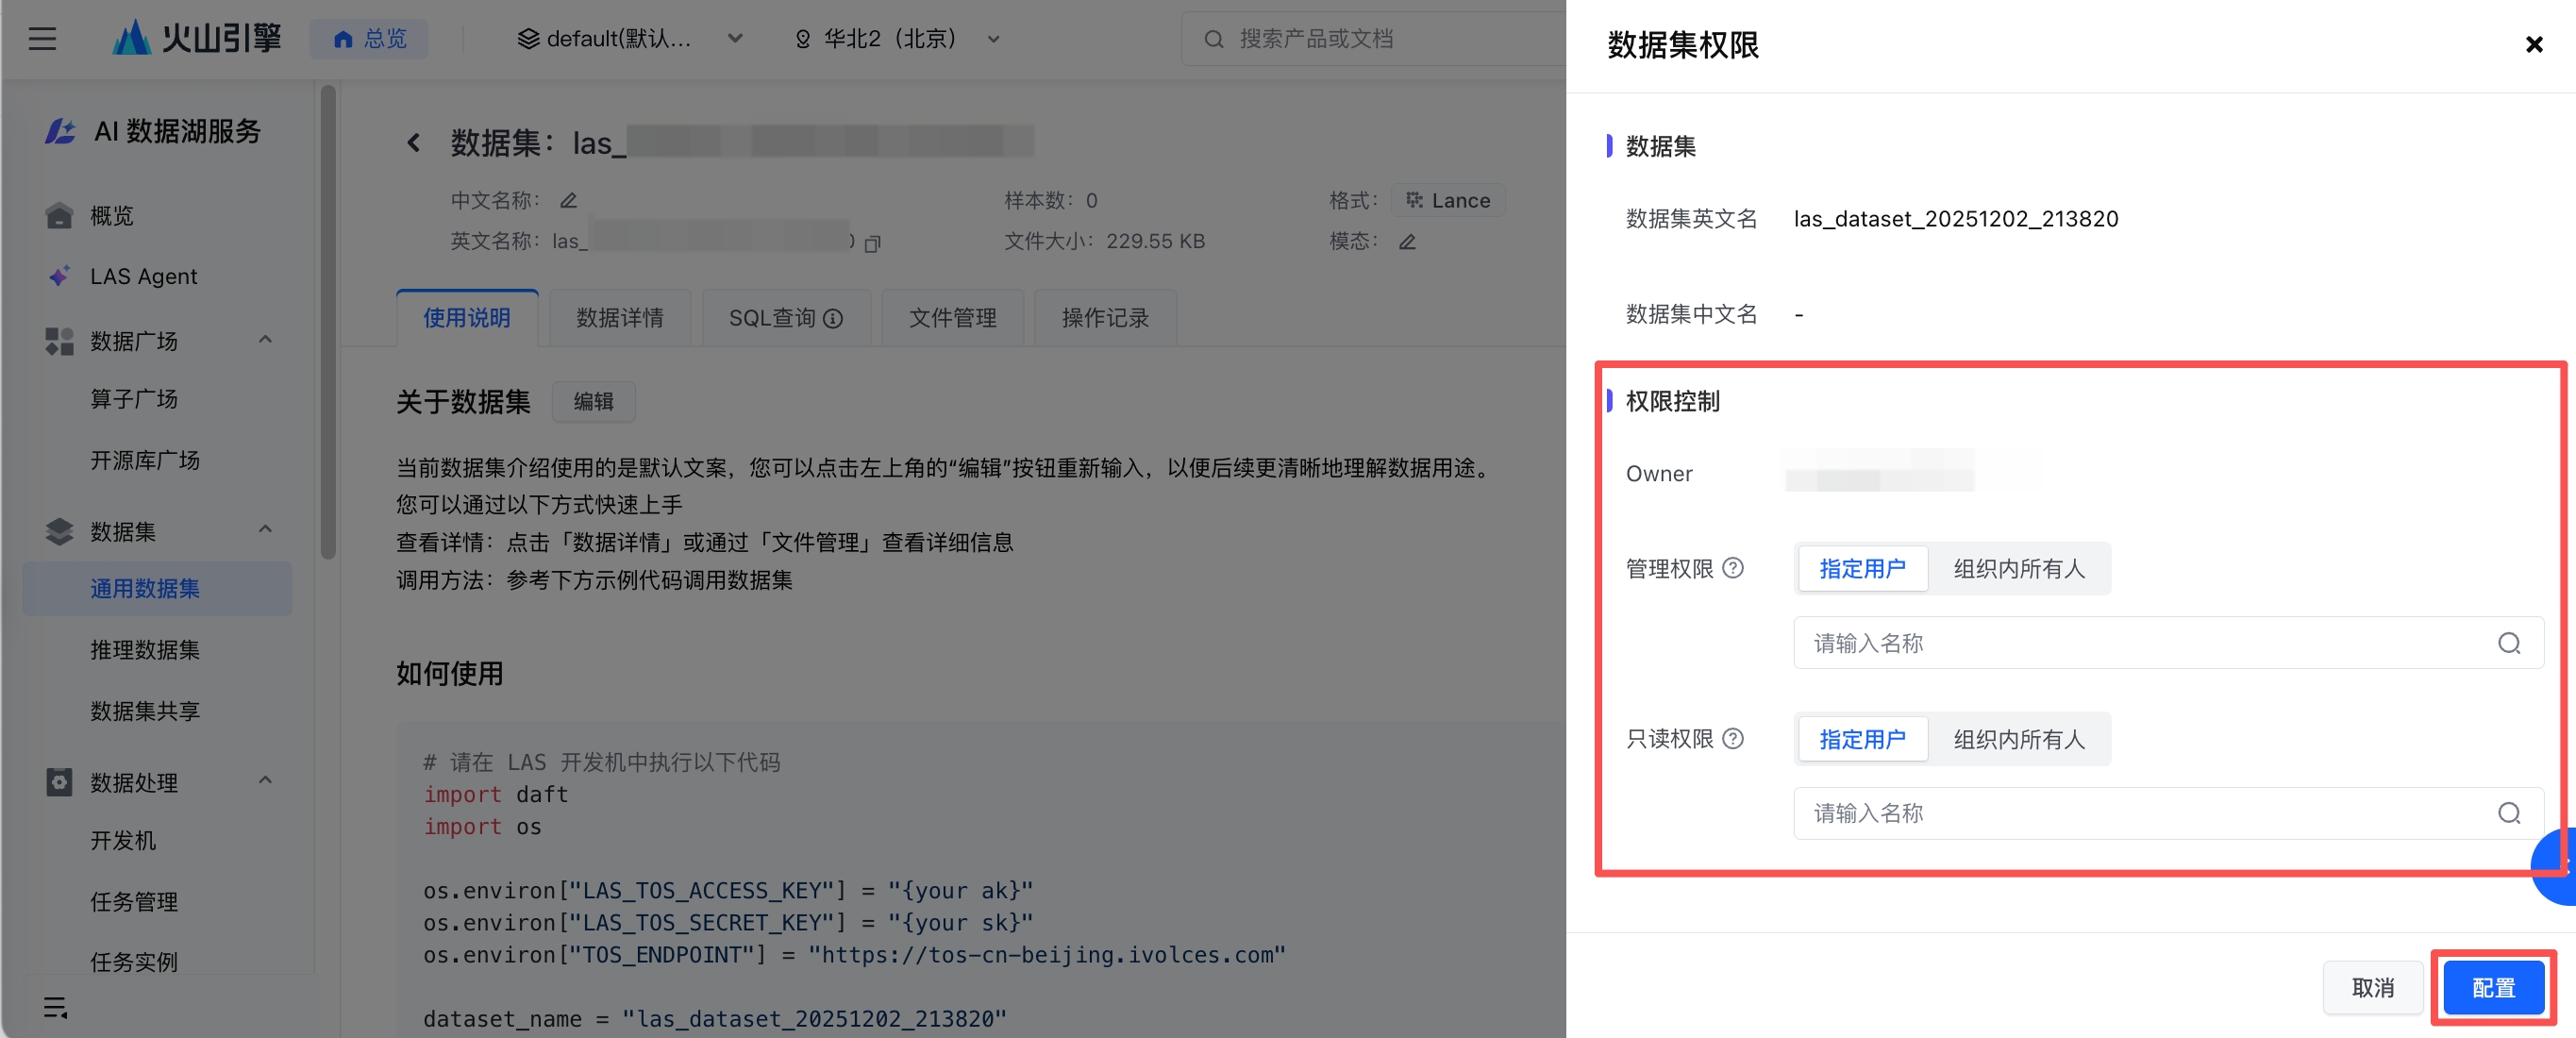
Task: Click the blue 配置 button
Action: 2492,987
